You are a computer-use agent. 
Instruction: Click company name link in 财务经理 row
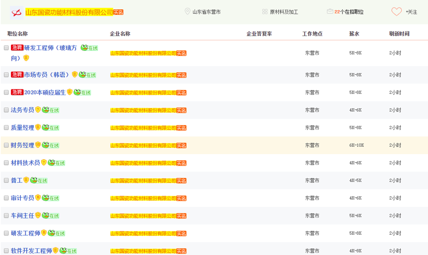tap(143, 145)
